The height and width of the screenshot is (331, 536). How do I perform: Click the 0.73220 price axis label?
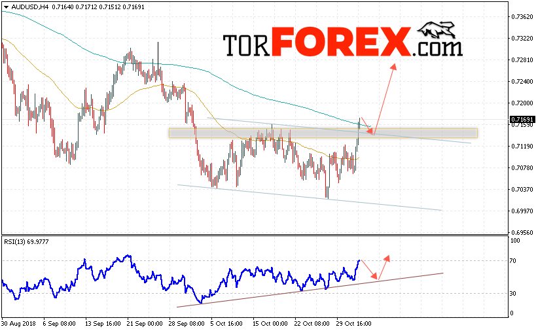[522, 38]
